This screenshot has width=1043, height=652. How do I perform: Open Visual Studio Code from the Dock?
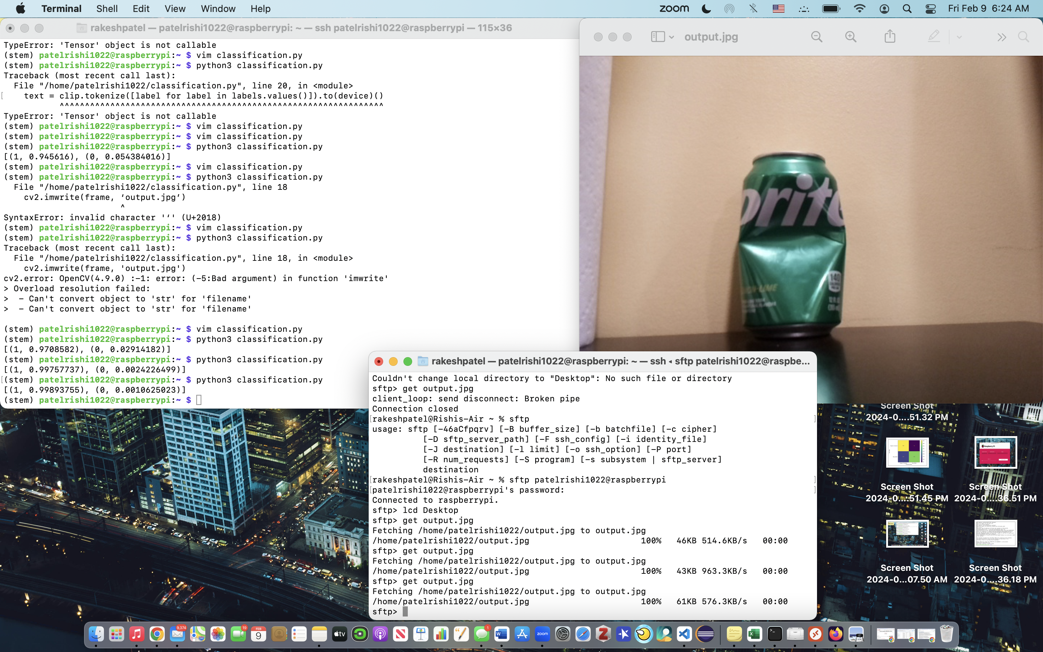(x=684, y=634)
